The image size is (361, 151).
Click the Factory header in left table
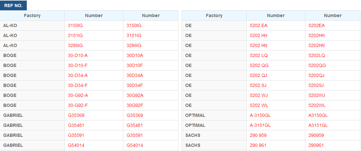[x=32, y=15]
